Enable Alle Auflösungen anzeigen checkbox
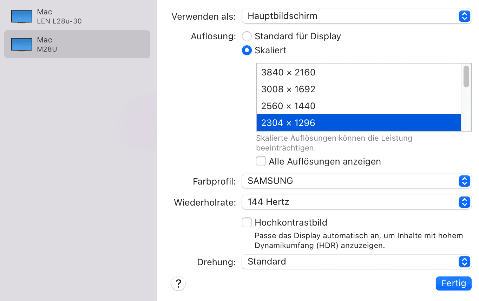Screen dimensions: 479x301 [261, 161]
